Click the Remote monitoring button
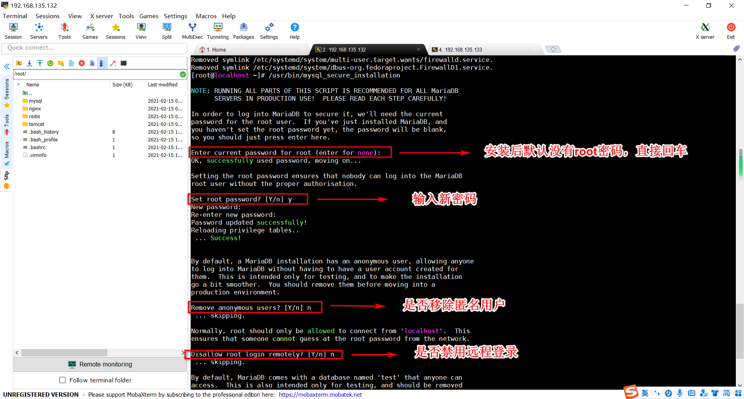744x399 pixels. tap(100, 364)
